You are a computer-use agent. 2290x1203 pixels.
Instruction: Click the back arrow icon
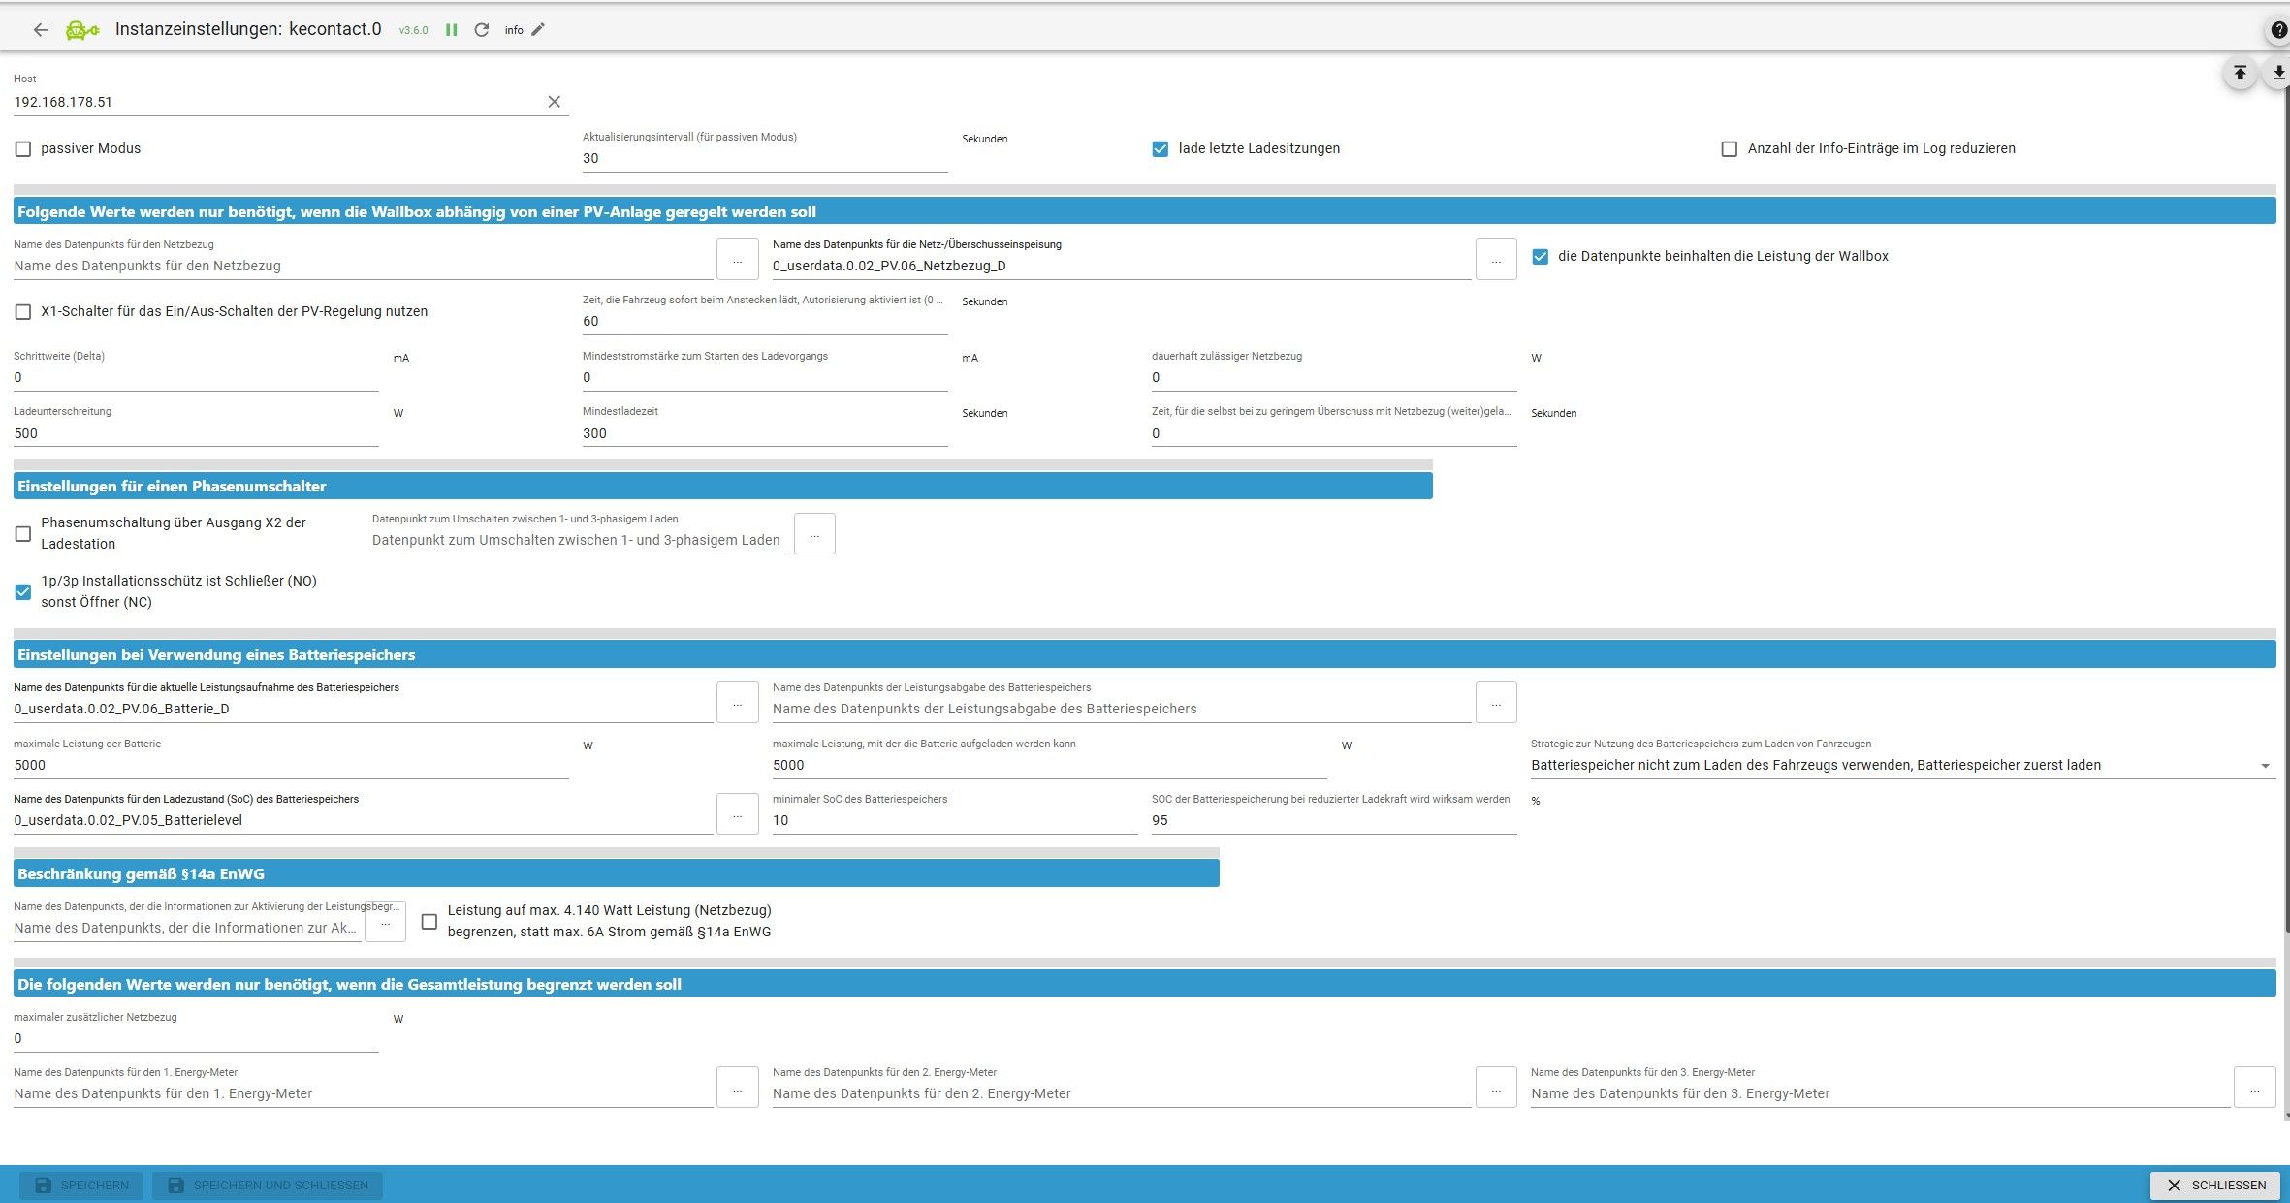click(40, 30)
